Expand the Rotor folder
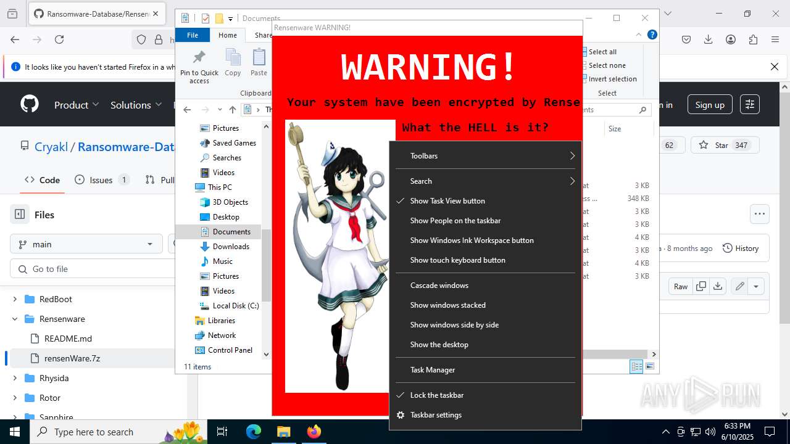The width and height of the screenshot is (790, 444). tap(15, 398)
